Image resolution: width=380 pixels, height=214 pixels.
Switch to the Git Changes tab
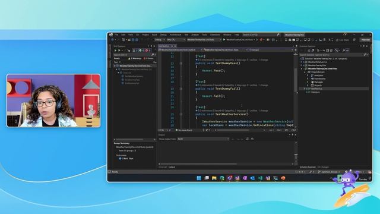(x=323, y=167)
